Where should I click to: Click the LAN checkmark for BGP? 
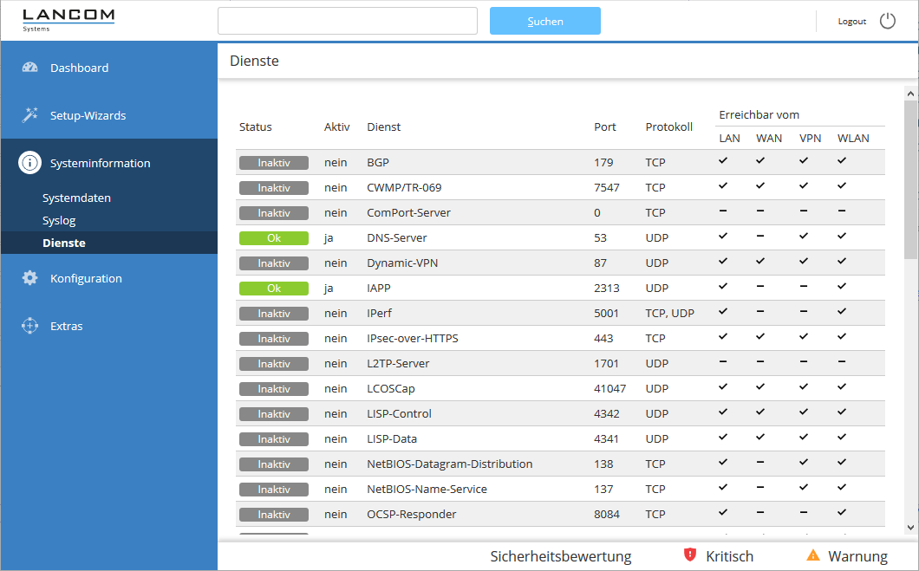(723, 161)
